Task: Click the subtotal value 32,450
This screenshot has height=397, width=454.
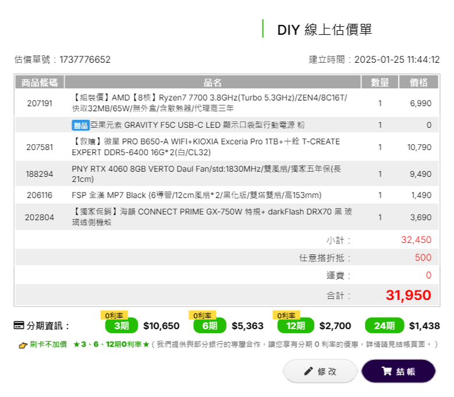Action: [416, 239]
